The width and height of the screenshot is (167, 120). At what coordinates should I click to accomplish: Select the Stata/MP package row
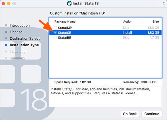coord(83,28)
